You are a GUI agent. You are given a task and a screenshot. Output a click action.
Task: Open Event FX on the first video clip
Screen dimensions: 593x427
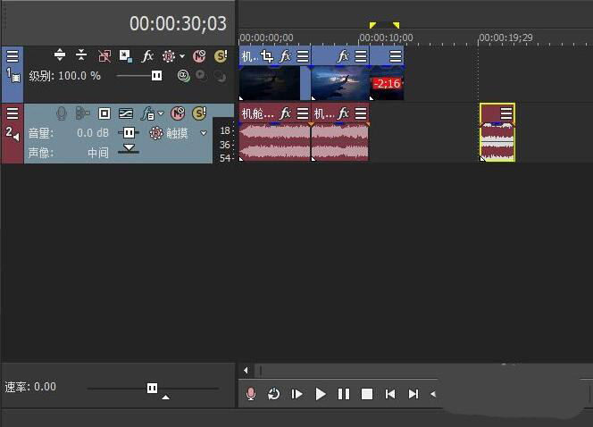(285, 56)
